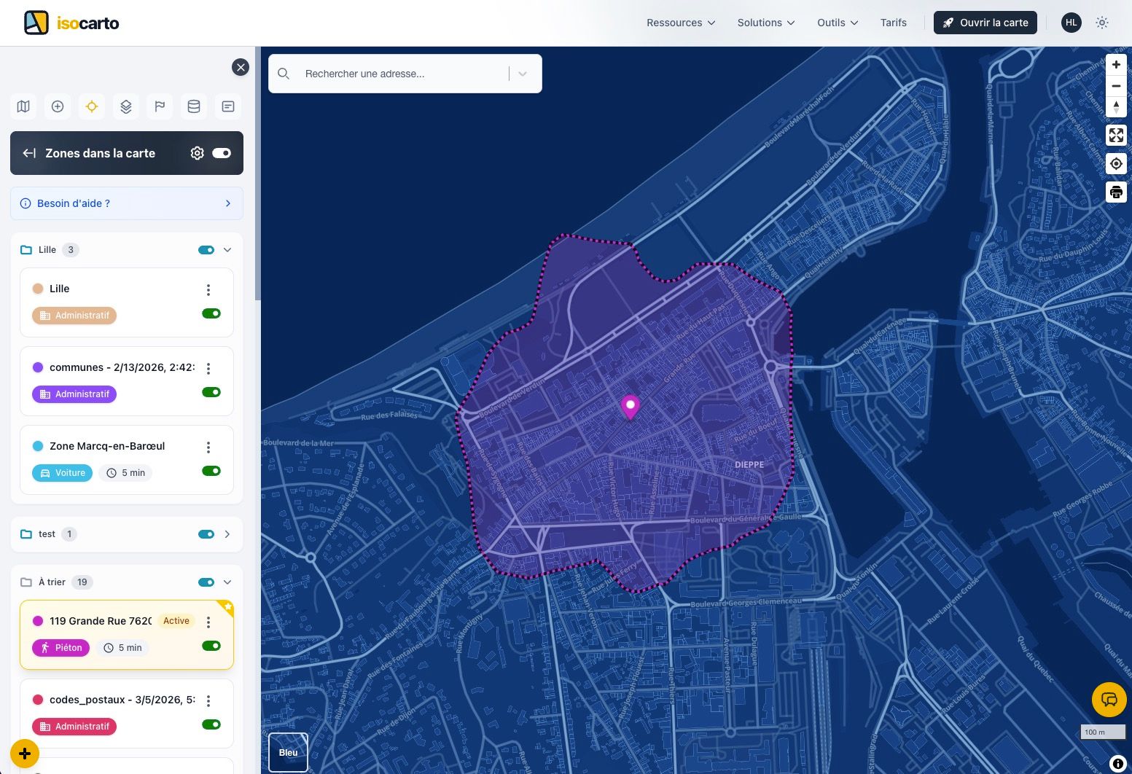Image resolution: width=1132 pixels, height=774 pixels.
Task: Toggle the 119 Grande Rue zone off
Action: coord(211,646)
